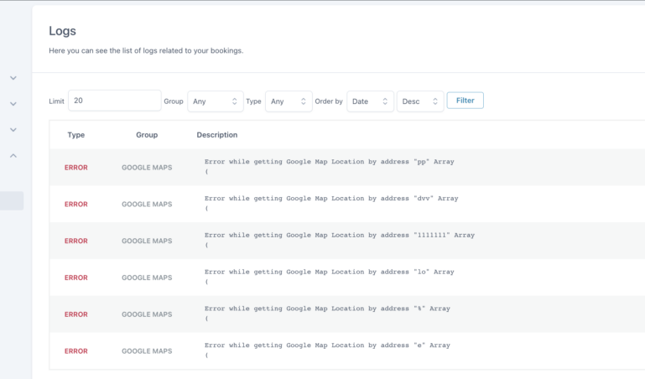The width and height of the screenshot is (645, 379).
Task: Open the Order by Date dropdown
Action: point(370,101)
